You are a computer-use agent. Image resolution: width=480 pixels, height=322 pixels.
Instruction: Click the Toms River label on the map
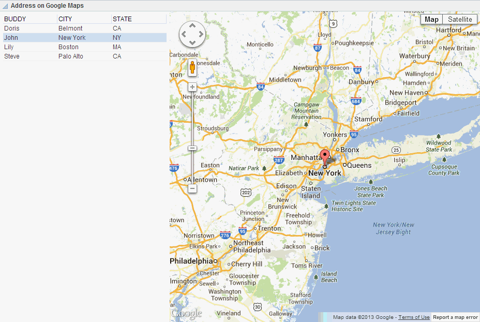point(307,266)
